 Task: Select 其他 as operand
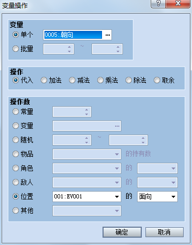tap(16, 210)
